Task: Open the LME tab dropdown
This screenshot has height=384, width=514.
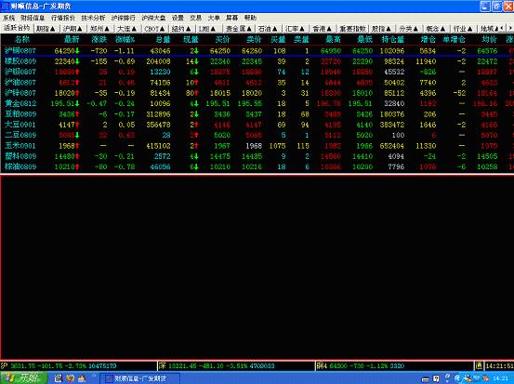Action: (207, 29)
